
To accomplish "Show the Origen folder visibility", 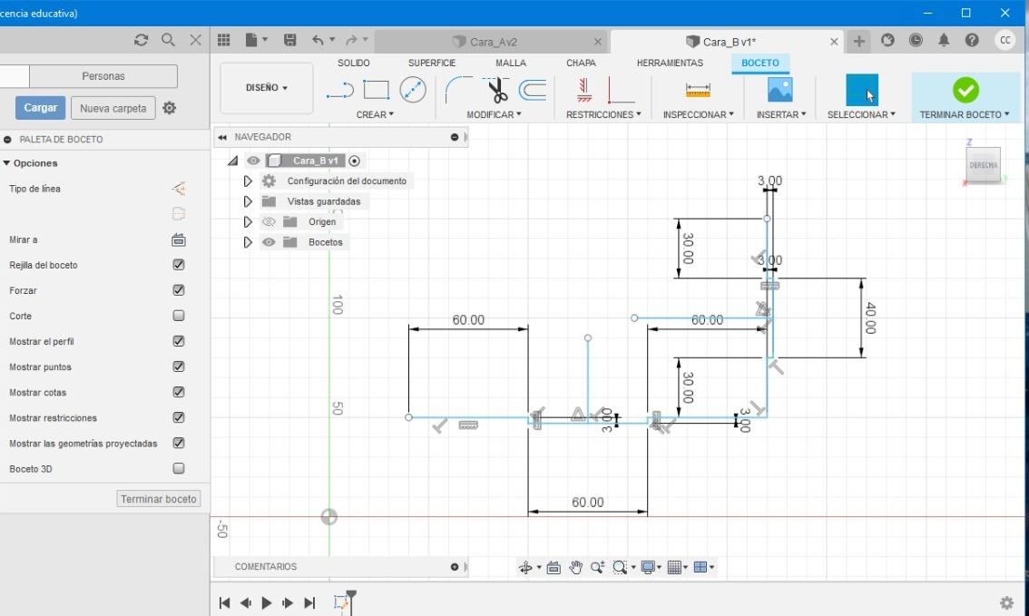I will click(269, 221).
